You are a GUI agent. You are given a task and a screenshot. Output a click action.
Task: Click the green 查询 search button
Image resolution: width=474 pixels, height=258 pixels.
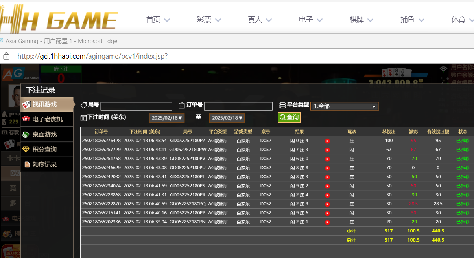[x=289, y=117]
